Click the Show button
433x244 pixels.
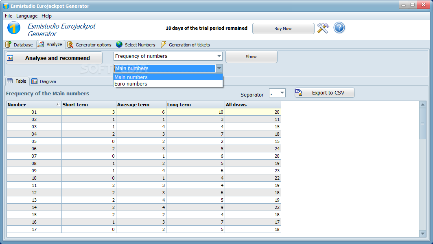(x=251, y=57)
